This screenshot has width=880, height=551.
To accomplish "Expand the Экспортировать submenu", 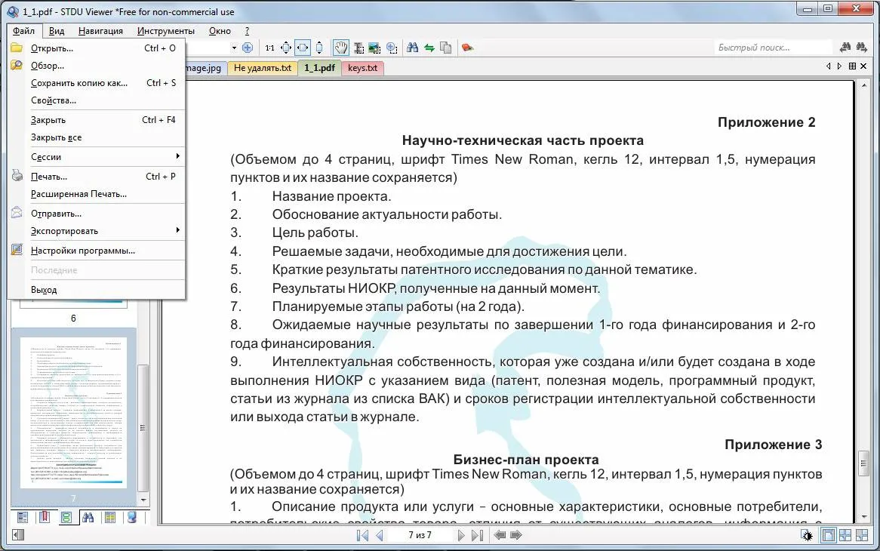I will point(96,231).
